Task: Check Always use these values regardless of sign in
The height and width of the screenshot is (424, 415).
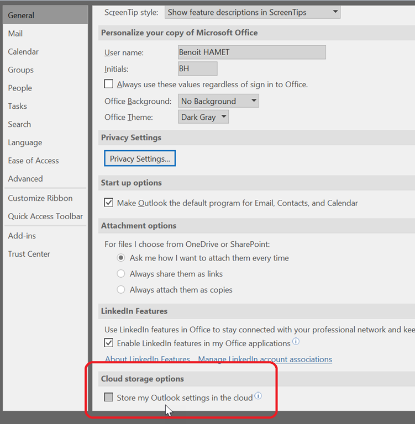Action: point(109,84)
